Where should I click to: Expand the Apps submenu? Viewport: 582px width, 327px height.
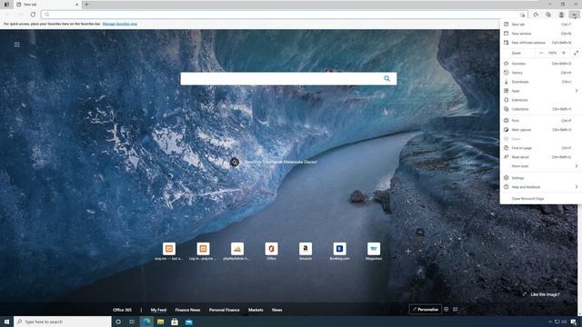click(541, 91)
